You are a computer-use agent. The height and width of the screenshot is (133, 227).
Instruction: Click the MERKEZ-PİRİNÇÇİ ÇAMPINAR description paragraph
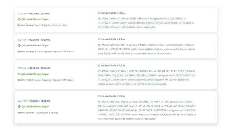pyautogui.click(x=146, y=49)
